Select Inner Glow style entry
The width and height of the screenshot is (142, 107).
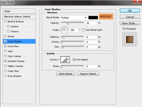13,46
